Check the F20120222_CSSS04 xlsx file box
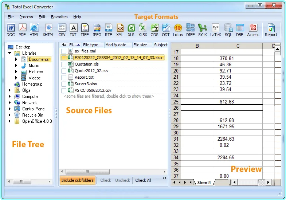The image size is (286, 200). click(64, 58)
